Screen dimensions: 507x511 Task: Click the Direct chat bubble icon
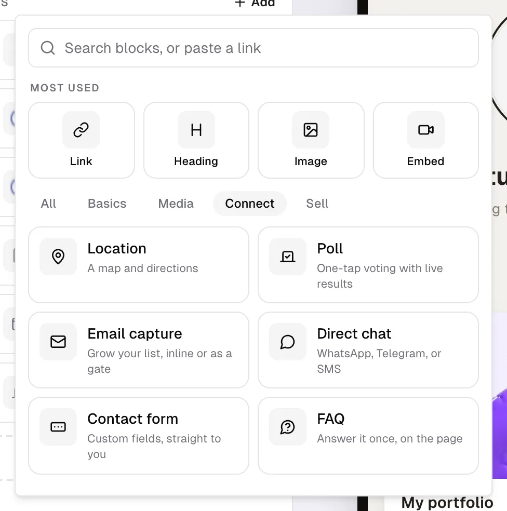tap(288, 342)
